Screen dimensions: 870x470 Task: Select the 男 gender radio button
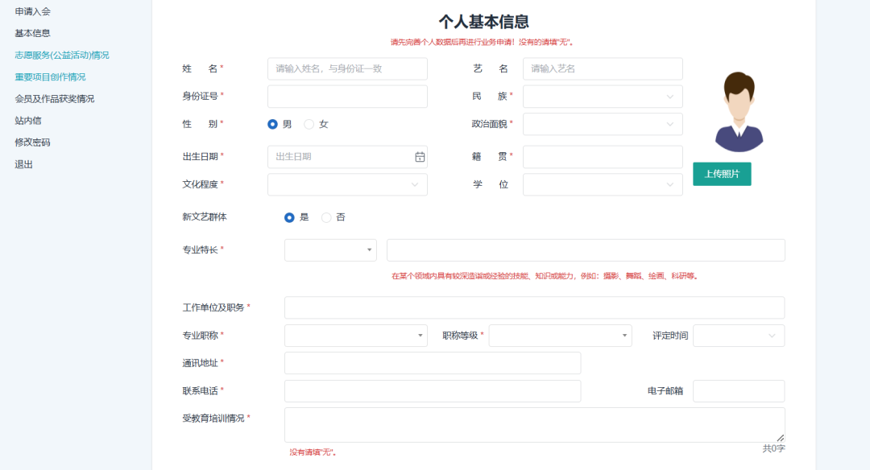272,124
